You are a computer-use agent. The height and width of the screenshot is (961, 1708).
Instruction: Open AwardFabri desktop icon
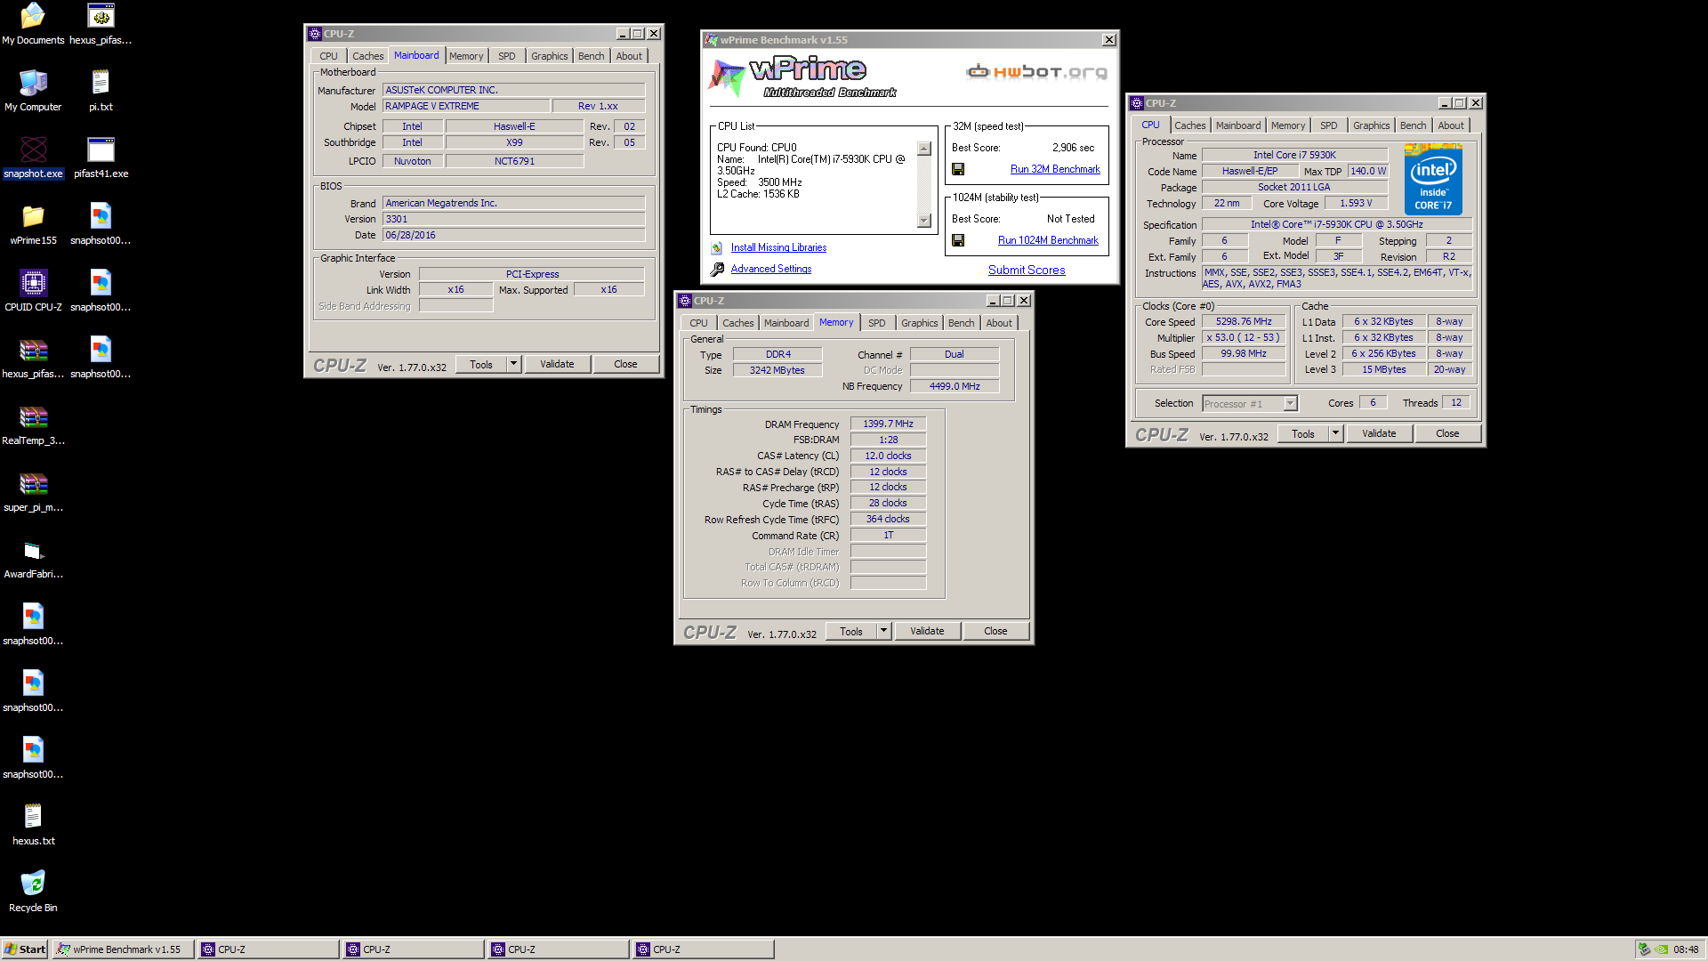(33, 558)
